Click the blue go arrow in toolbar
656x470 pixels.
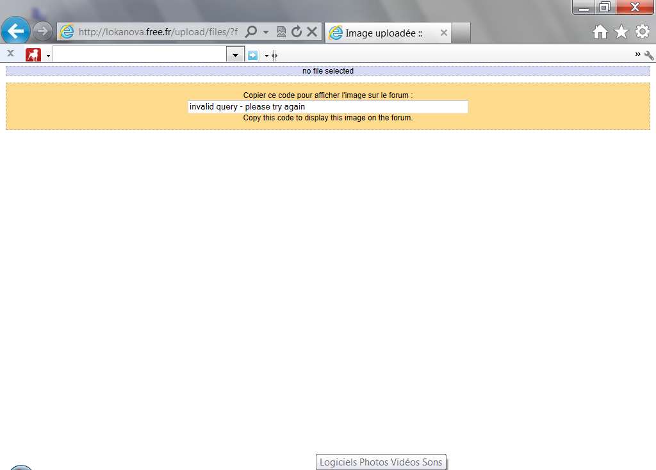coord(253,55)
